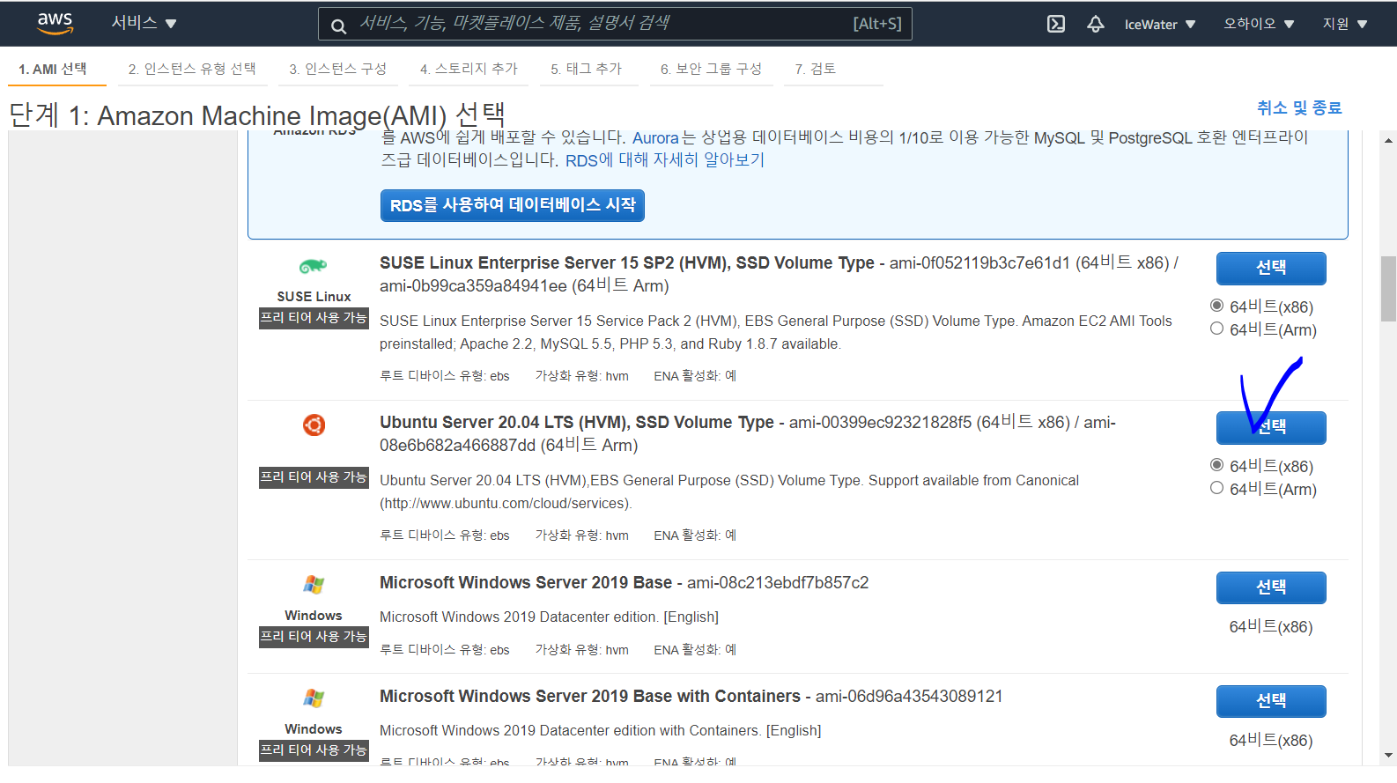Click Microsoft Windows Server 2019 Base title

click(526, 582)
